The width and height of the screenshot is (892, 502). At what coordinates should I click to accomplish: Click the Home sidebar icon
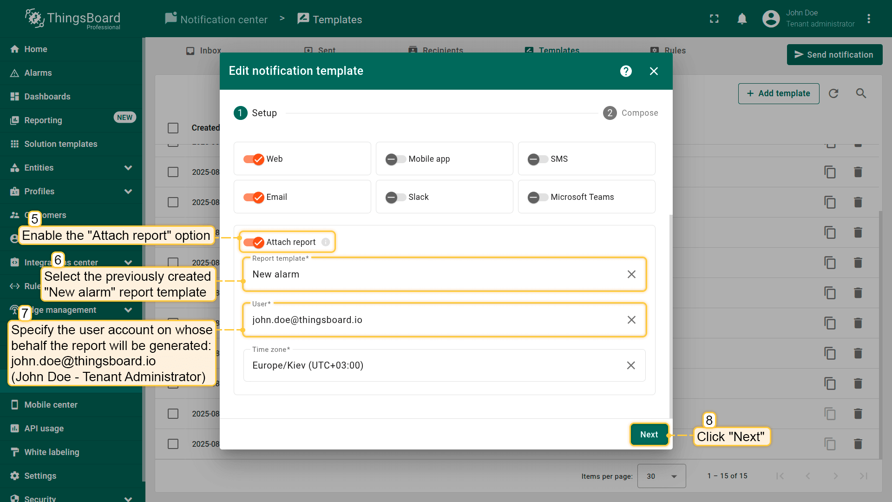15,49
